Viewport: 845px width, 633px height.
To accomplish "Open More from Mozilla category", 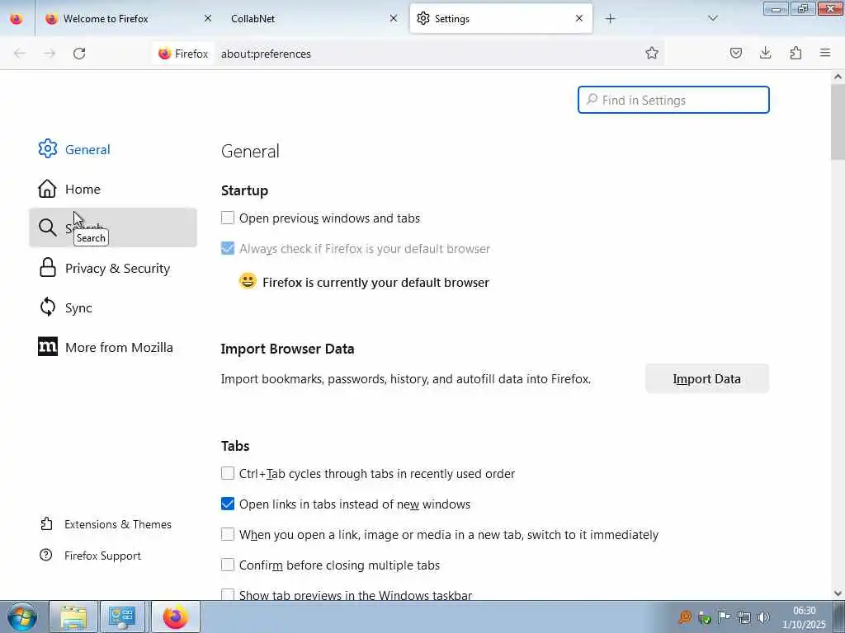I will tap(112, 347).
